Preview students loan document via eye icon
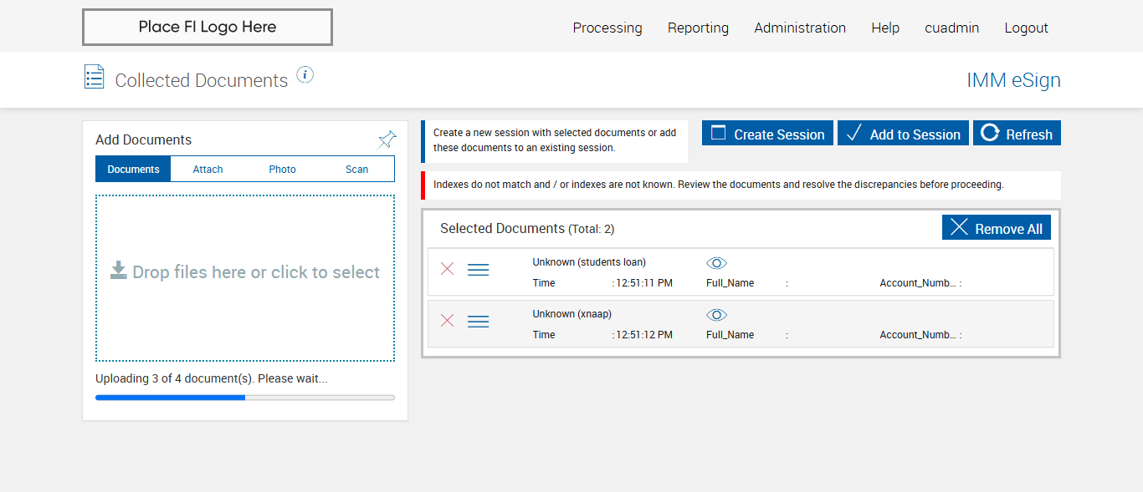The image size is (1143, 492). click(716, 263)
